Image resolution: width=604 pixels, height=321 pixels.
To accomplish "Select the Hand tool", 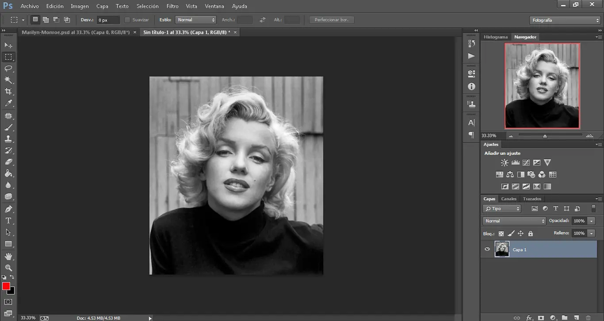I will [x=8, y=256].
